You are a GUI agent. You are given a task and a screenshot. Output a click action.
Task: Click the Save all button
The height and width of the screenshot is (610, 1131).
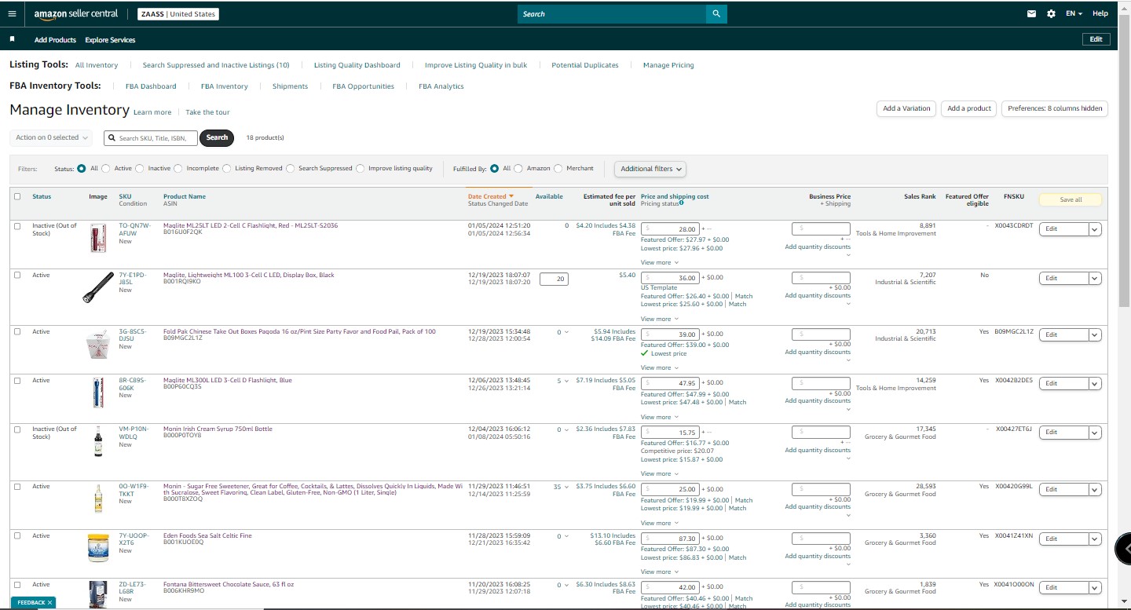coord(1071,199)
